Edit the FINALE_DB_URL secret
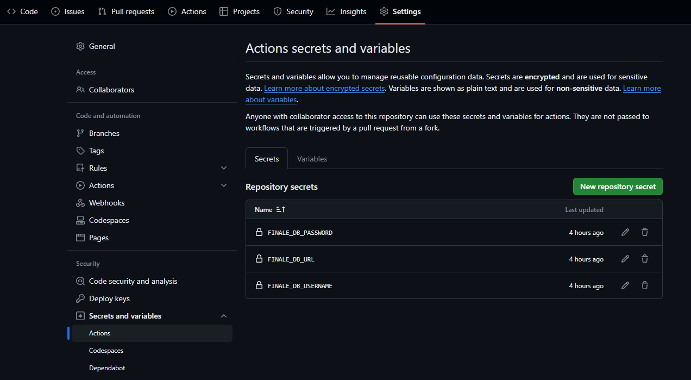This screenshot has height=380, width=691. 625,259
